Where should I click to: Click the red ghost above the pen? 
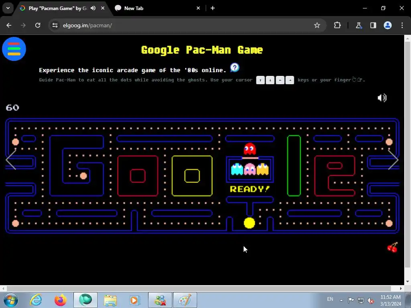(250, 149)
